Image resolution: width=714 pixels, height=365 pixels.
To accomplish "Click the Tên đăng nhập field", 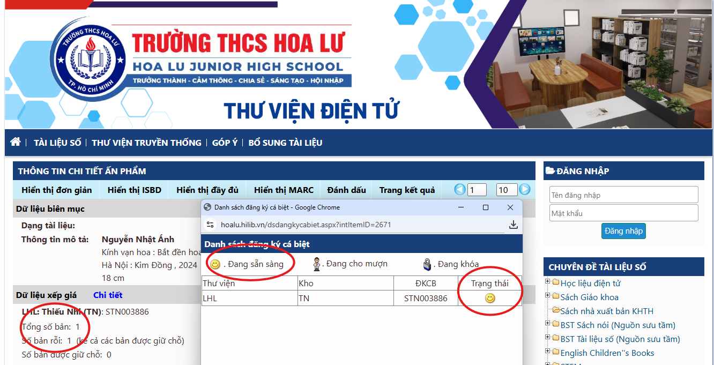I will pyautogui.click(x=623, y=195).
